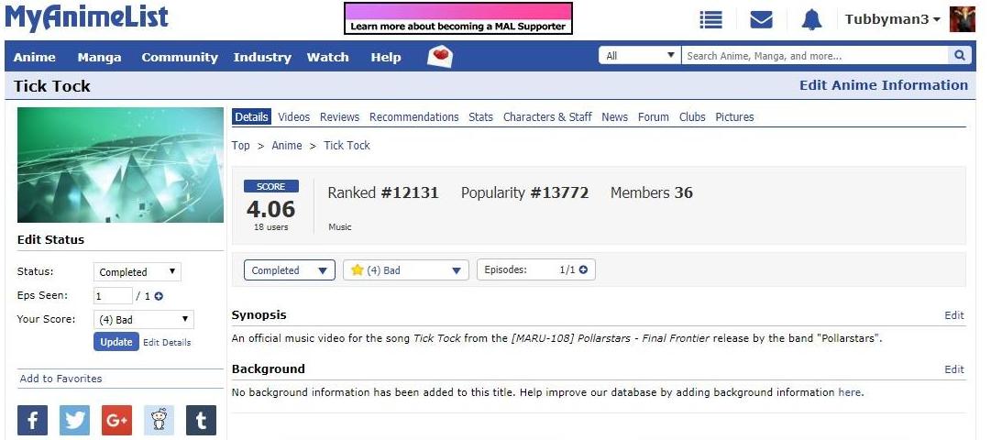Expand the Your Score dropdown in sidebar
Screen dimensions: 991x440
click(143, 320)
